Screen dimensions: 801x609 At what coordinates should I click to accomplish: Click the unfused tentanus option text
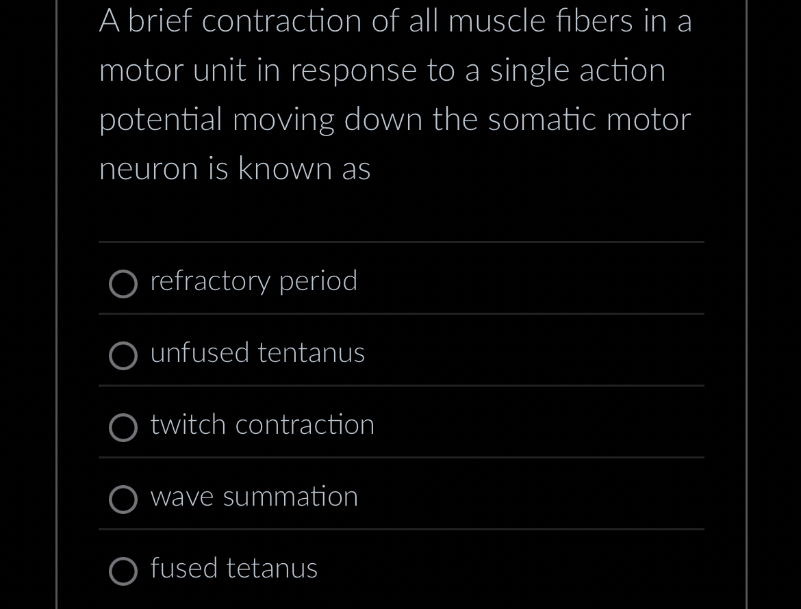pos(257,353)
